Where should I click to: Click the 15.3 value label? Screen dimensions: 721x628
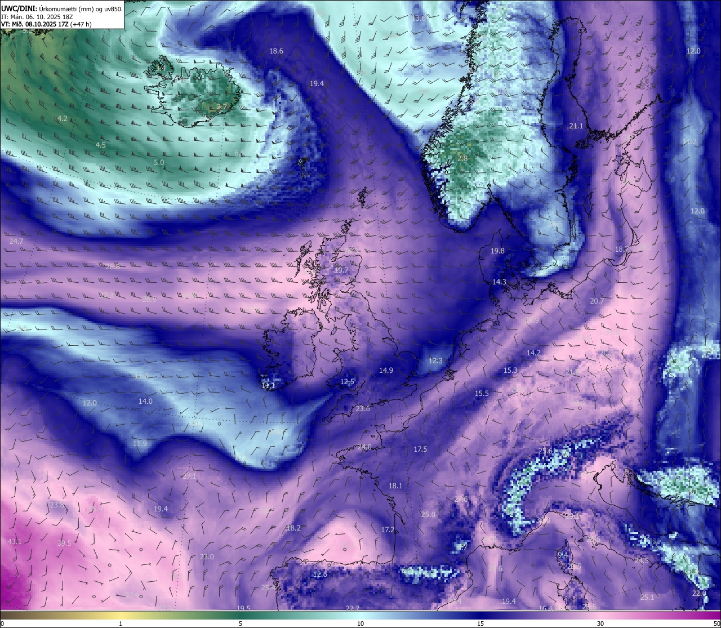pos(510,371)
